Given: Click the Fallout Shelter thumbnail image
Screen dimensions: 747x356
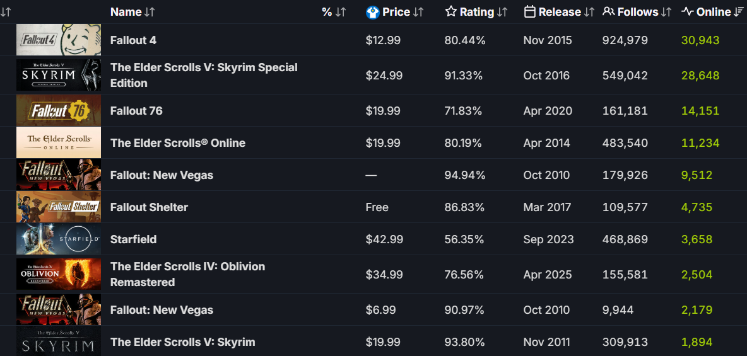Looking at the screenshot, I should (59, 207).
